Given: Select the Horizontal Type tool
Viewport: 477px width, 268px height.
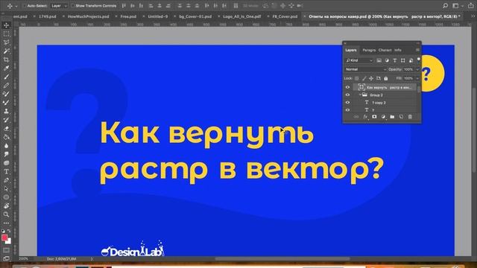Looking at the screenshot, I should click(6, 171).
